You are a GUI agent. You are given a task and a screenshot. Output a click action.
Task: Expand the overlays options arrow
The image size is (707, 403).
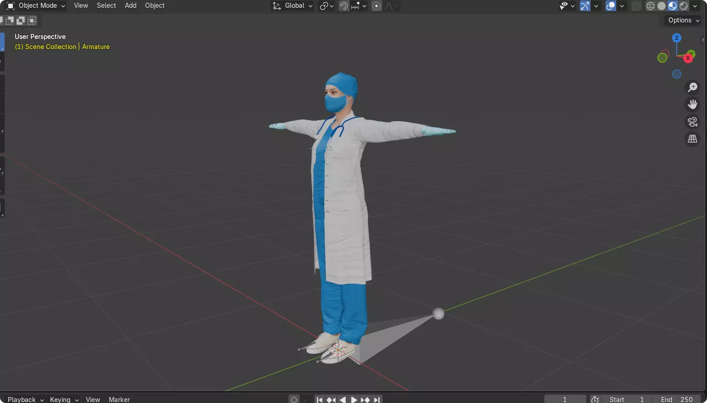pos(622,6)
